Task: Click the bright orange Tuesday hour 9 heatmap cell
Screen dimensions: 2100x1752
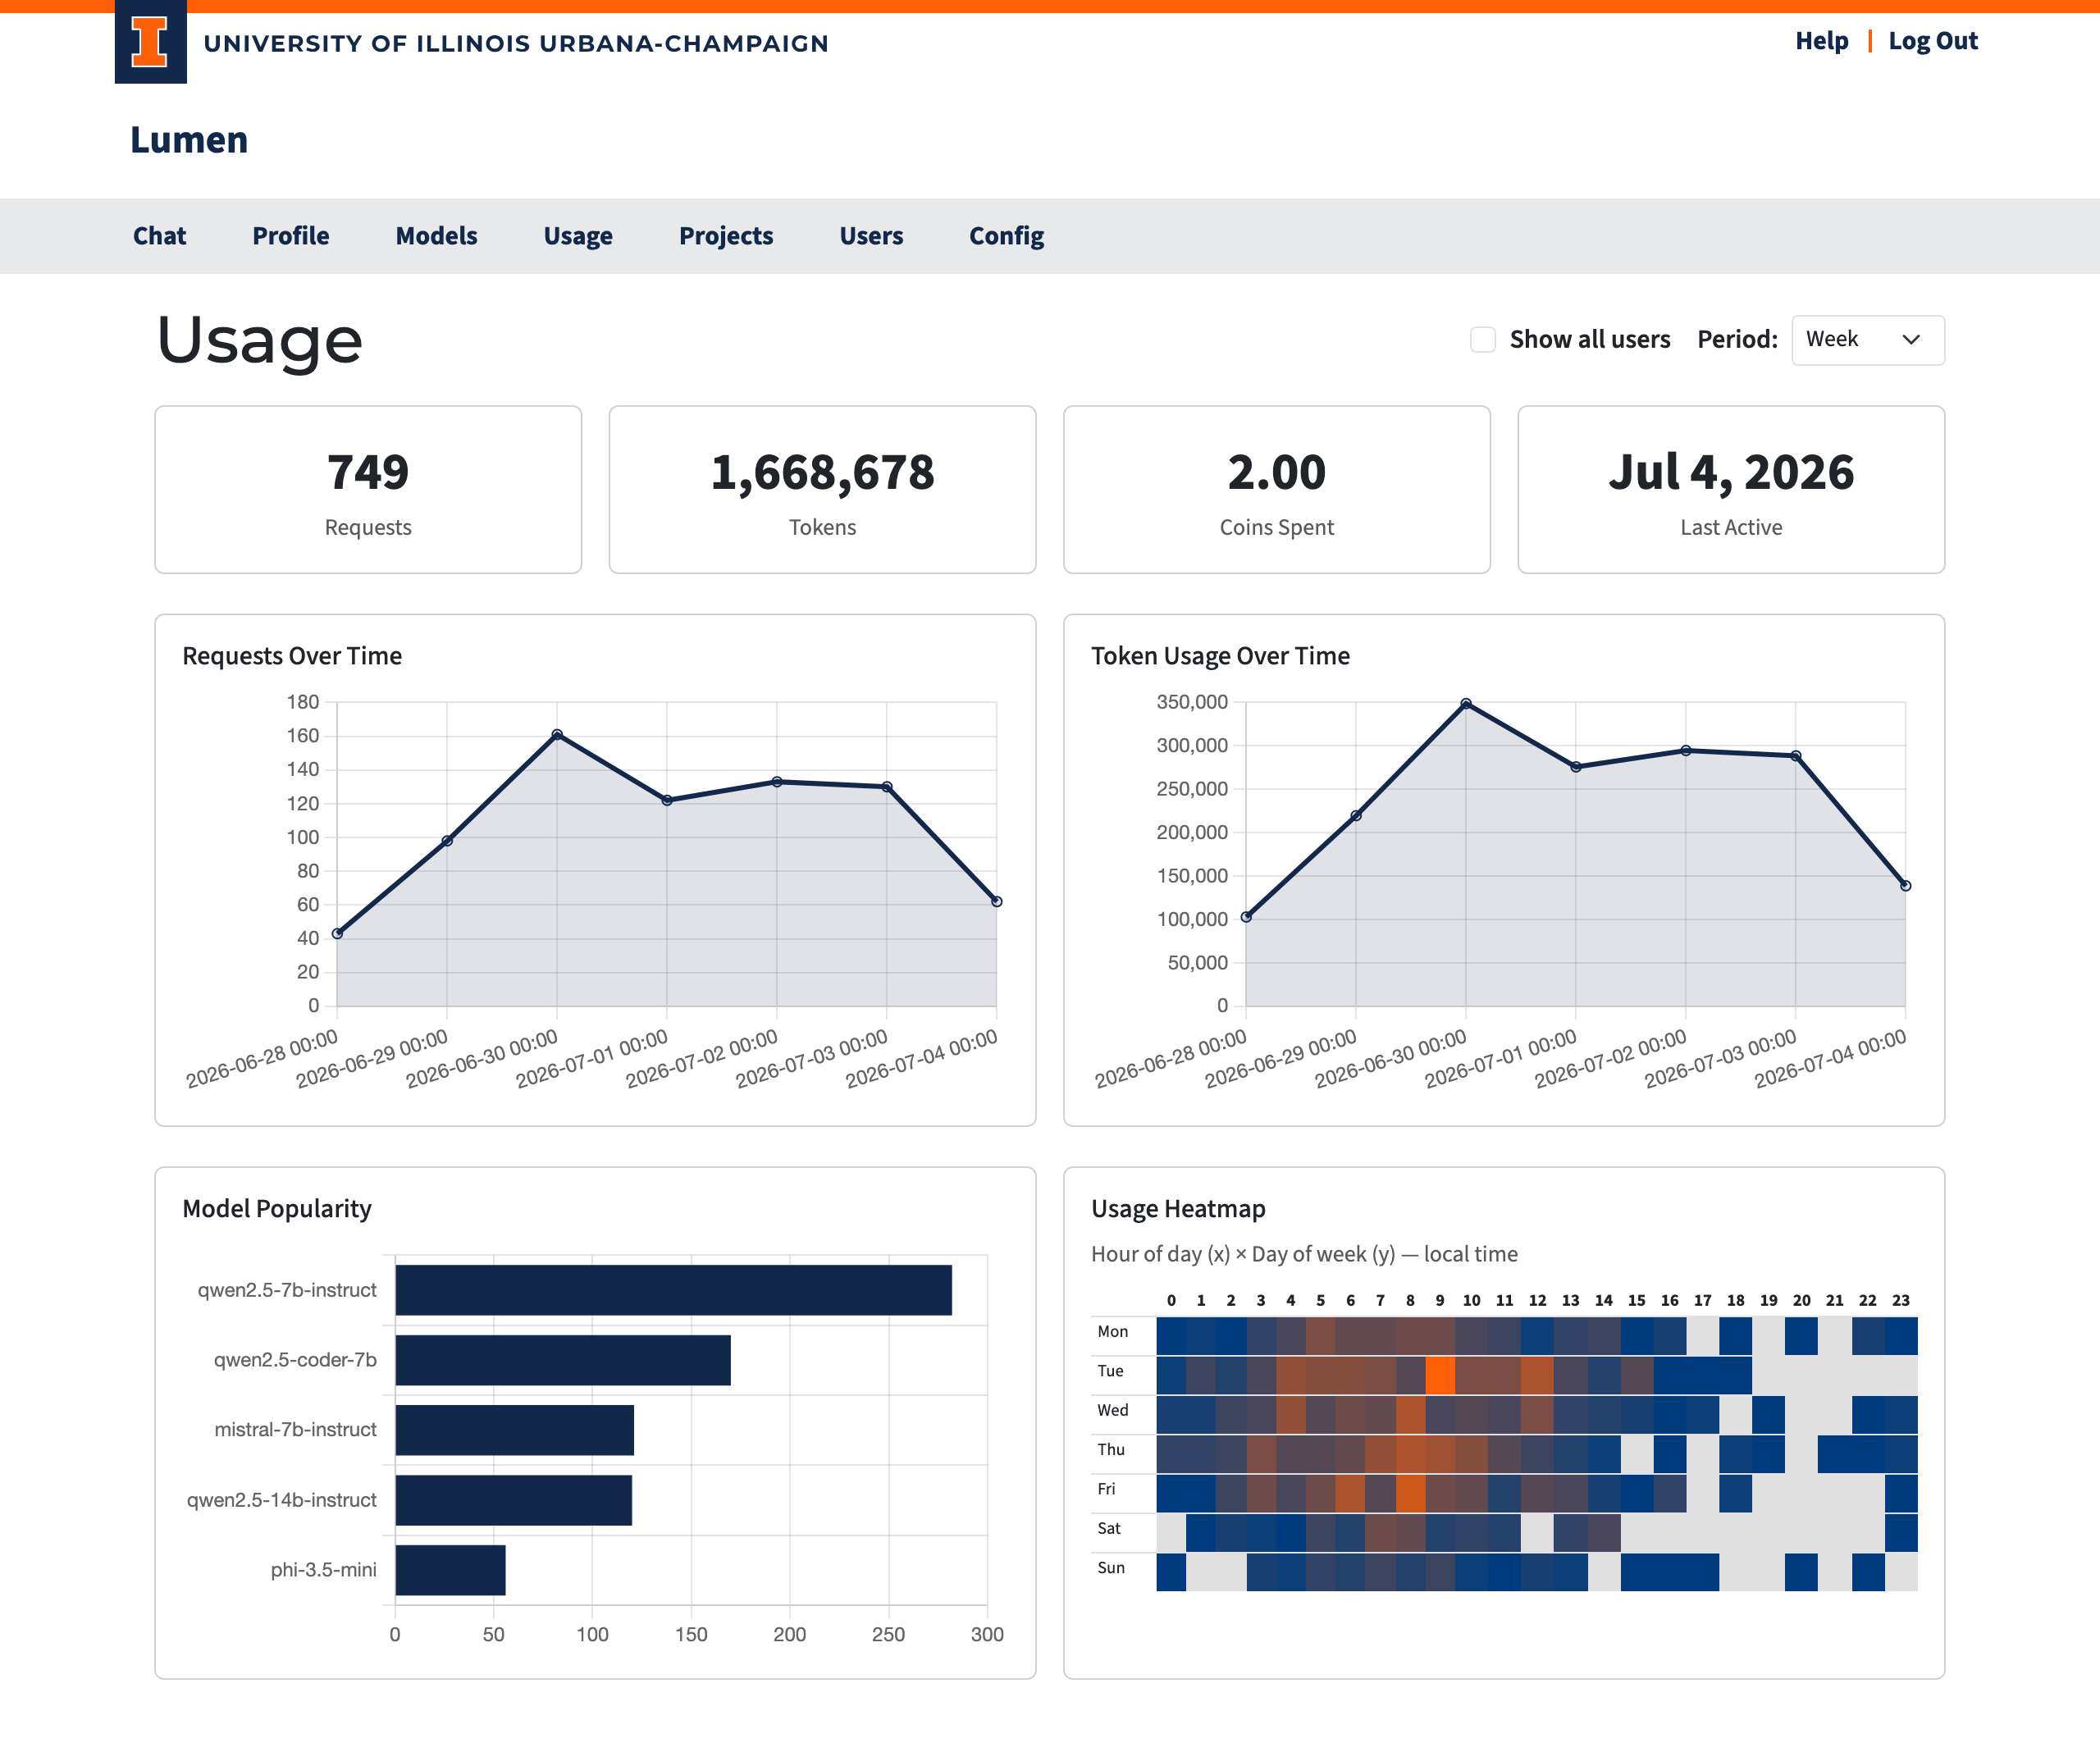Action: [x=1440, y=1375]
